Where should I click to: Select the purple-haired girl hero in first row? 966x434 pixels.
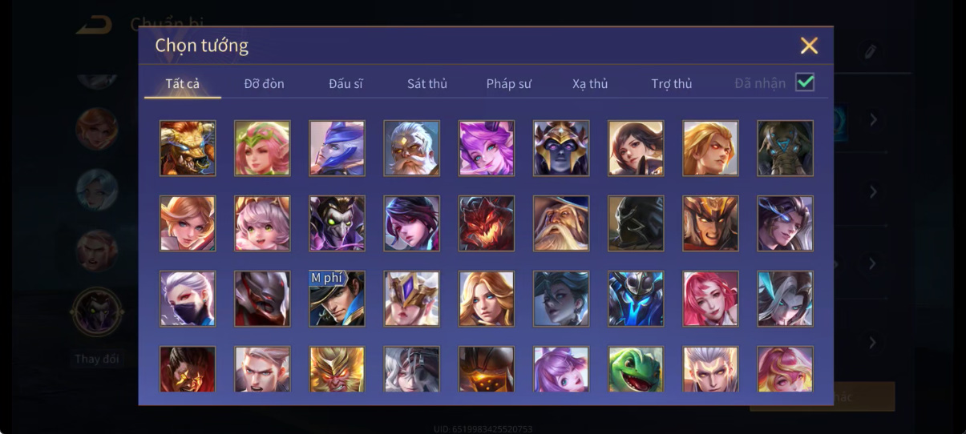(487, 148)
